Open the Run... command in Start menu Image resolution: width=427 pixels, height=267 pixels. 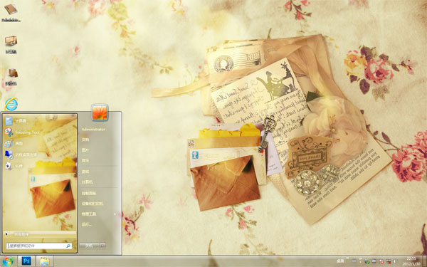coord(87,225)
